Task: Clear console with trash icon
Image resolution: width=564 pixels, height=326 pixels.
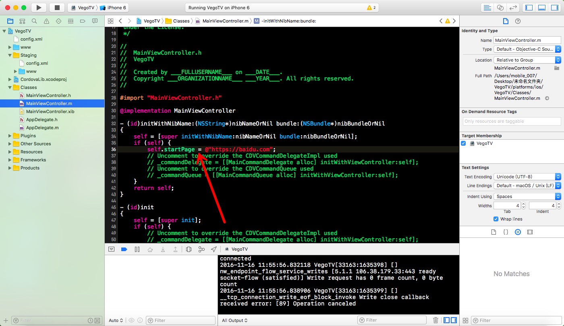Action: [435, 320]
